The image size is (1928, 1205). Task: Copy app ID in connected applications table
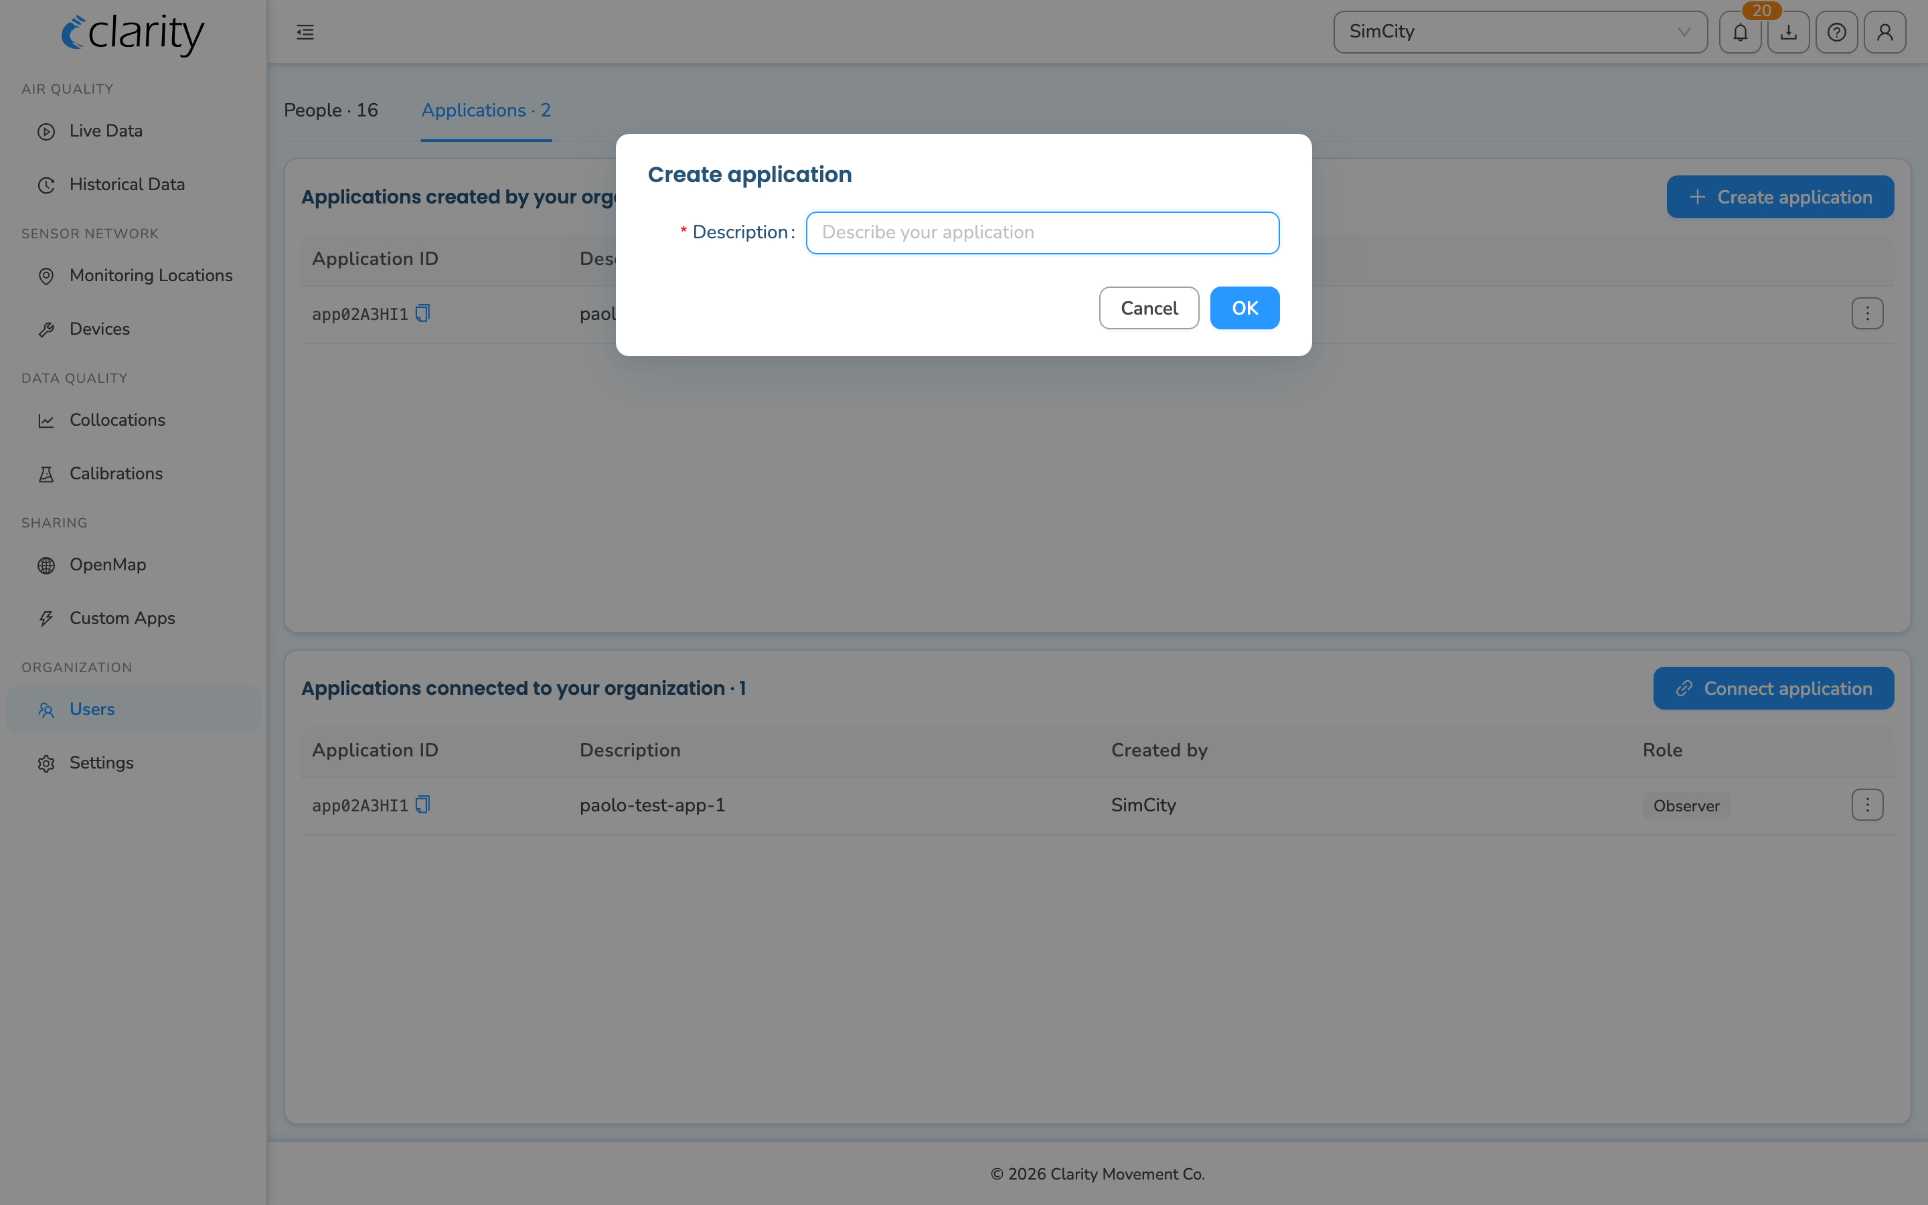point(423,804)
